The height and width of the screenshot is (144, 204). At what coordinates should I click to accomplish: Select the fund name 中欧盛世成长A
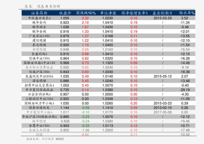pyautogui.click(x=39, y=18)
